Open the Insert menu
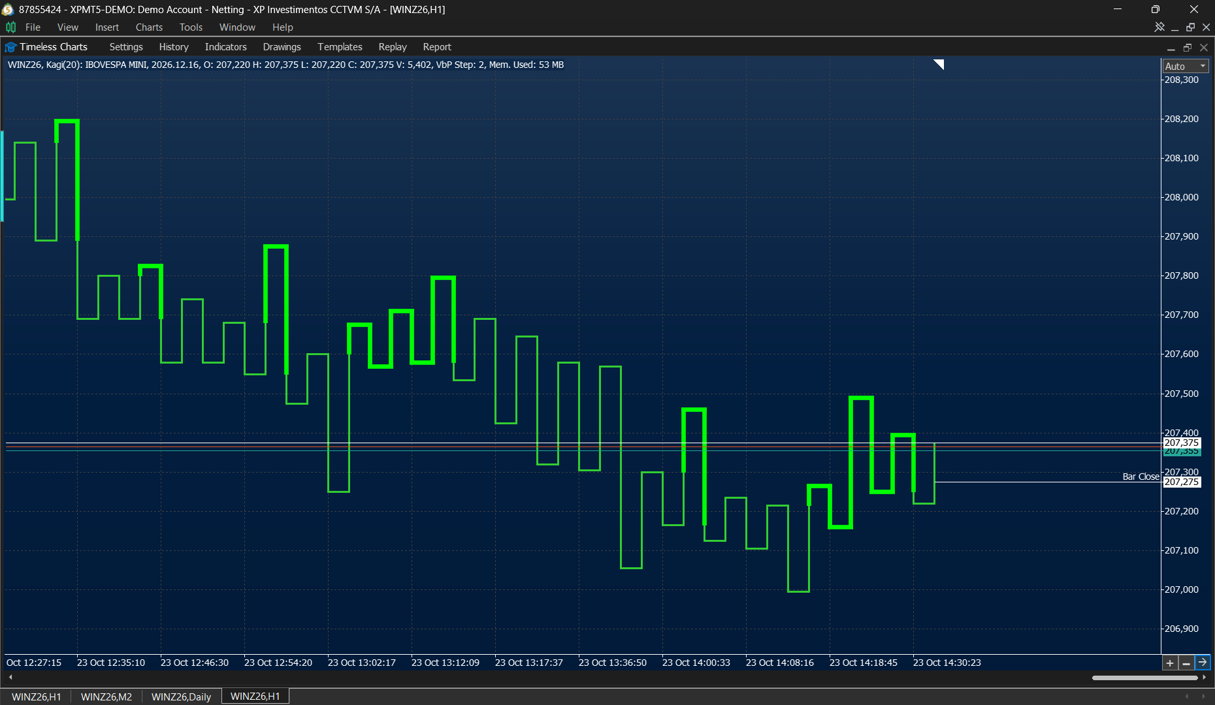The height and width of the screenshot is (705, 1215). pos(106,27)
